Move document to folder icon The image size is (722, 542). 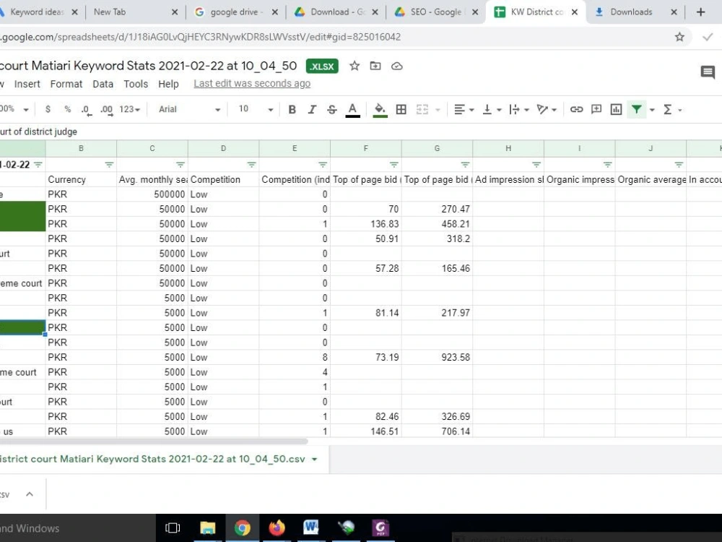pyautogui.click(x=375, y=66)
